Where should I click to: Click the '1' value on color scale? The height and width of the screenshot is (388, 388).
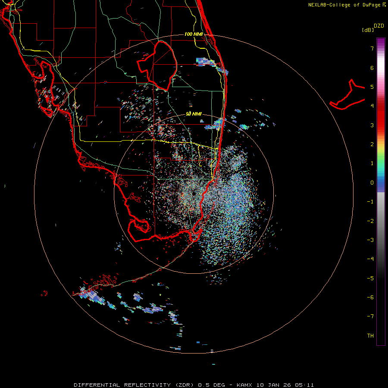pyautogui.click(x=372, y=163)
